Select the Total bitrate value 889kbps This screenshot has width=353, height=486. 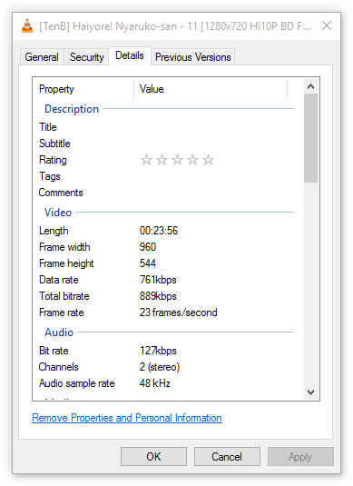(x=158, y=296)
